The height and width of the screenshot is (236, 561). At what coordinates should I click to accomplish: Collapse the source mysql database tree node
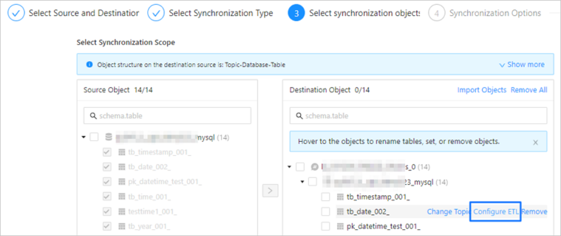click(x=84, y=137)
